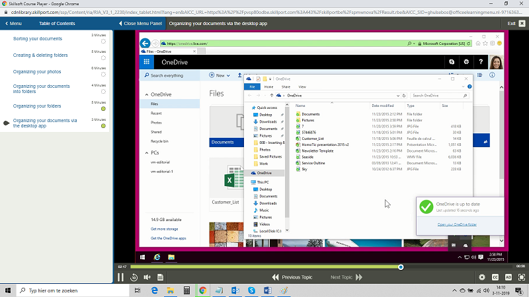The width and height of the screenshot is (529, 297).
Task: Open View tab in Explorer ribbon
Action: click(x=302, y=87)
